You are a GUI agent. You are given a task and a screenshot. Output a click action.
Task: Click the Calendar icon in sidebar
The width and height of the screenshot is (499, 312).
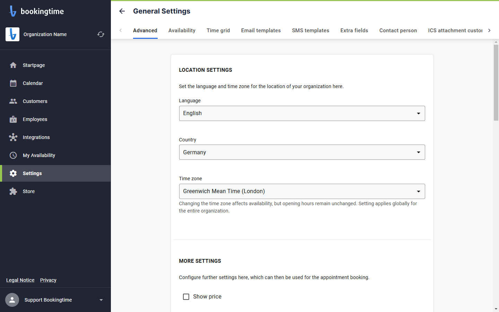(13, 83)
